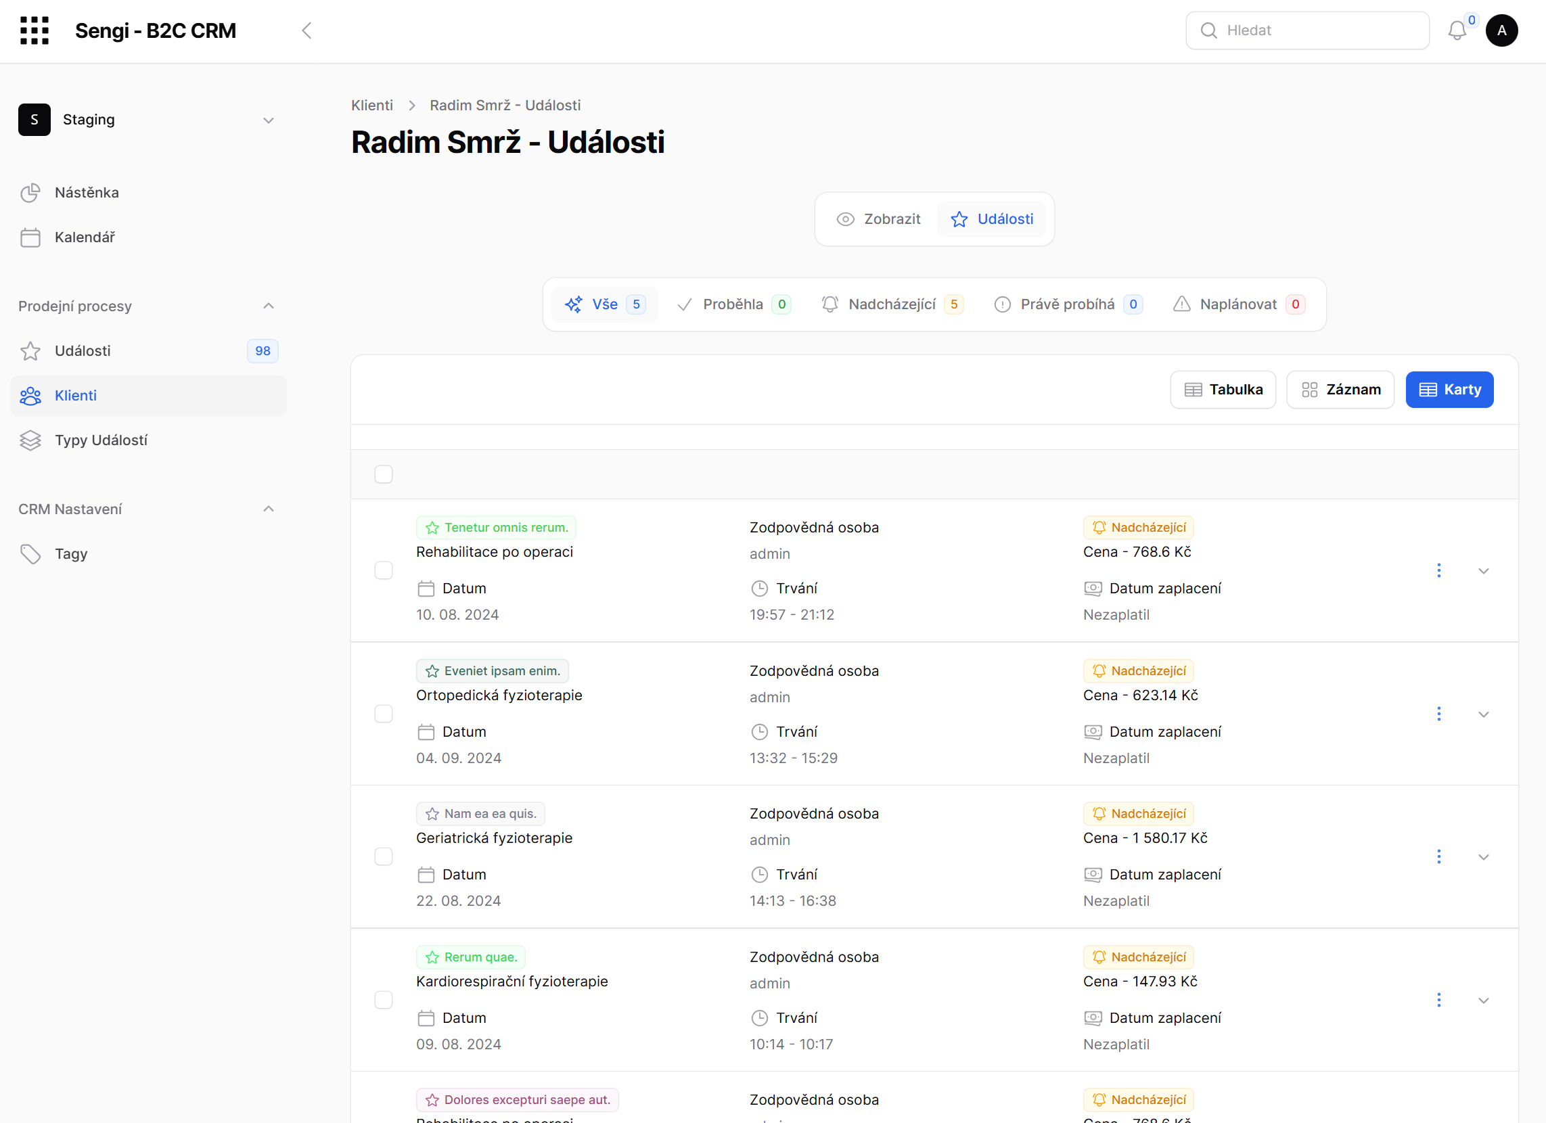The image size is (1546, 1123).
Task: Expand the Eveniet ipsam enim card
Action: 1483,714
